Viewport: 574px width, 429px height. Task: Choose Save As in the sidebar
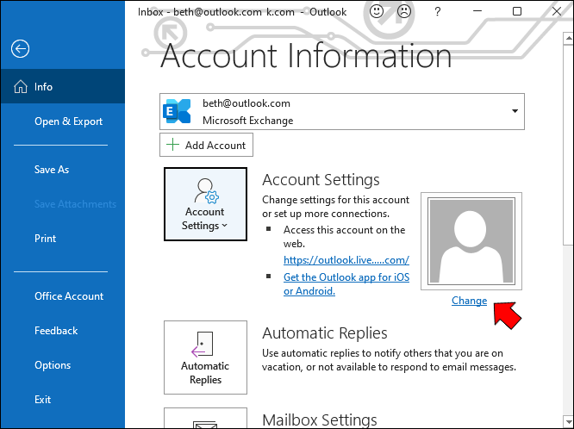coord(52,170)
